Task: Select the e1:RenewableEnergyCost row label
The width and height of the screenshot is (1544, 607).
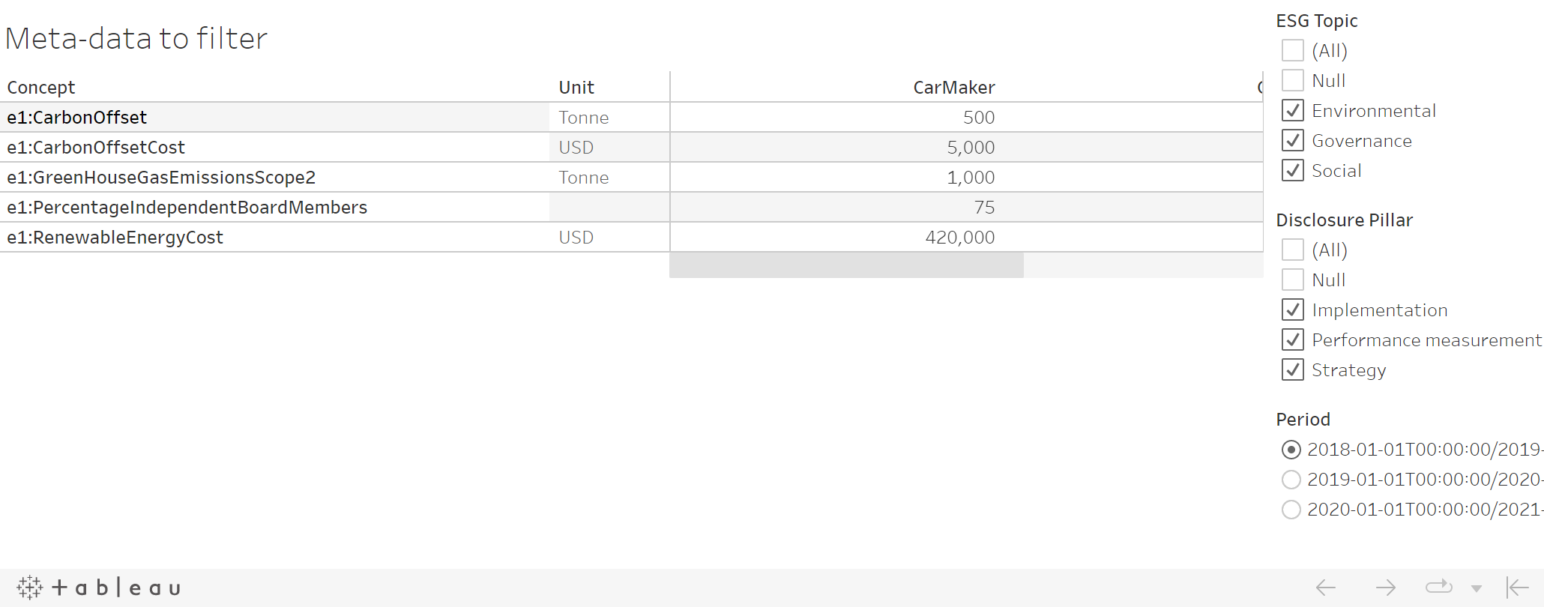Action: [x=115, y=238]
